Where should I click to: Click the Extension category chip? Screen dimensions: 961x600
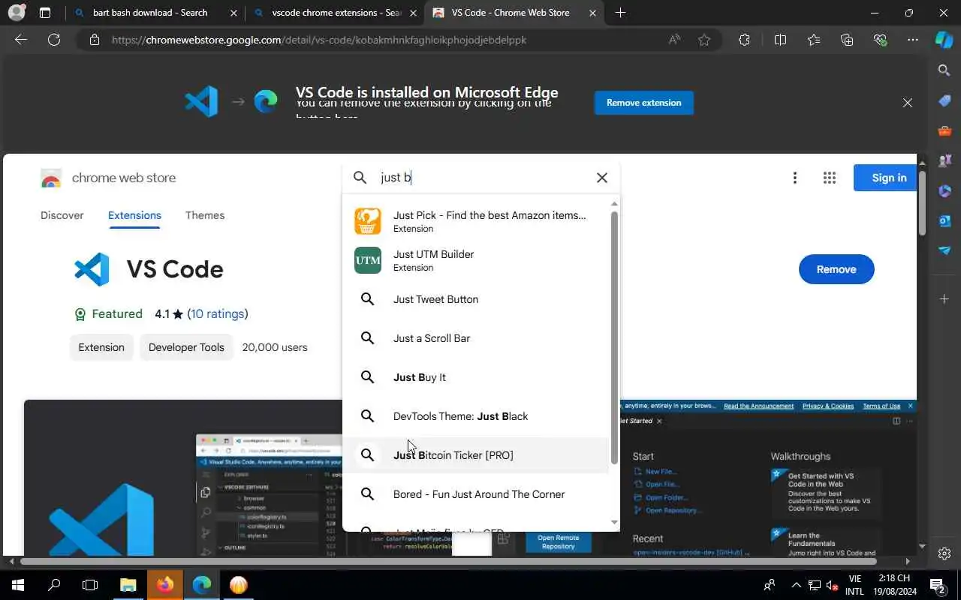coord(101,347)
